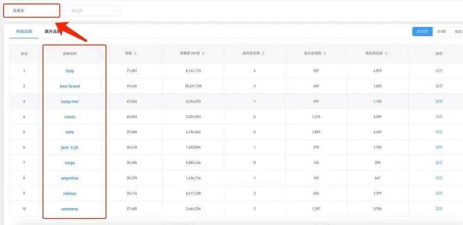Viewport: 463px width, 225px height.
Task: View the samyang brand page
Action: (70, 209)
